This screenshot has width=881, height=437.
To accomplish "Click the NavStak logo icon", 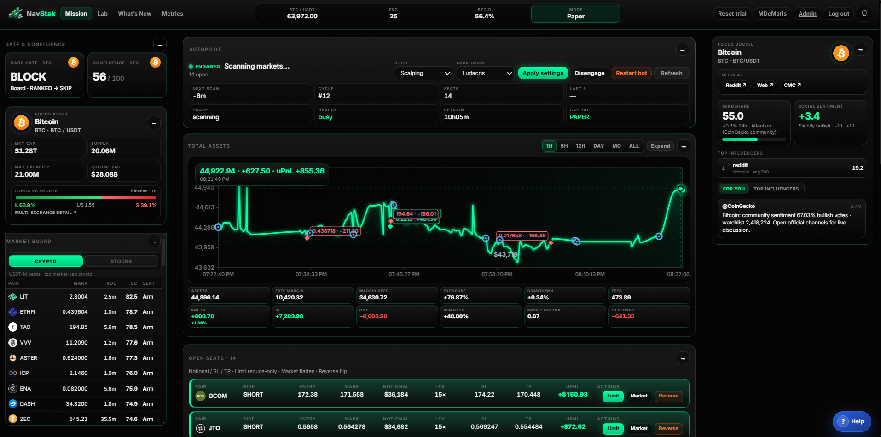I will click(16, 13).
